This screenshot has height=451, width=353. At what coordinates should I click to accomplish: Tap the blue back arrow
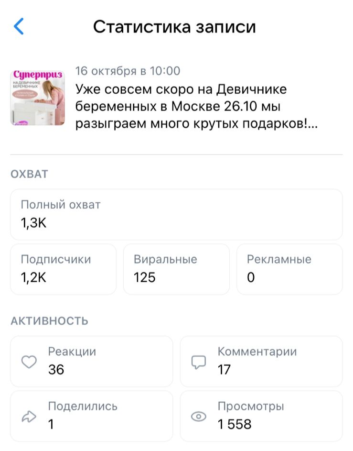point(19,26)
